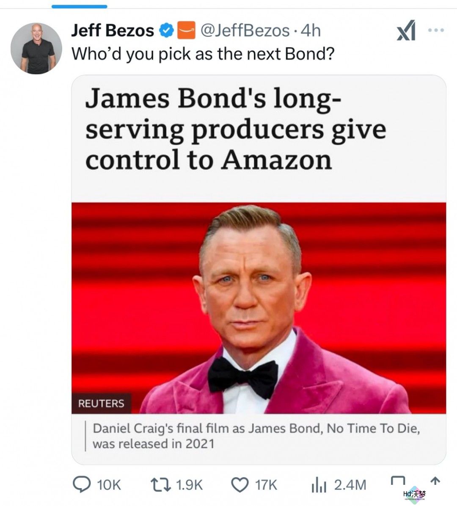The width and height of the screenshot is (457, 506).
Task: Click the Jeff Bezos display name
Action: point(112,30)
